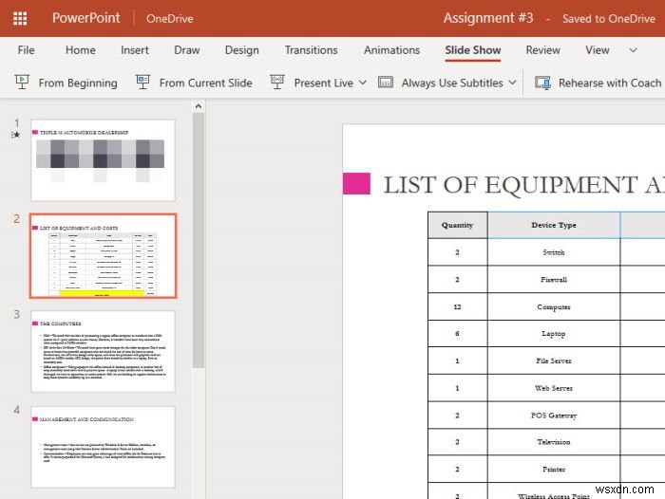Click slide number 4 label

pyautogui.click(x=16, y=410)
